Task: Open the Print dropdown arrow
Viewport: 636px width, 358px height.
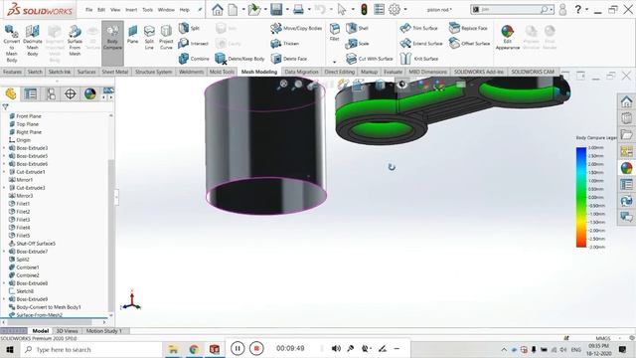Action: point(309,9)
